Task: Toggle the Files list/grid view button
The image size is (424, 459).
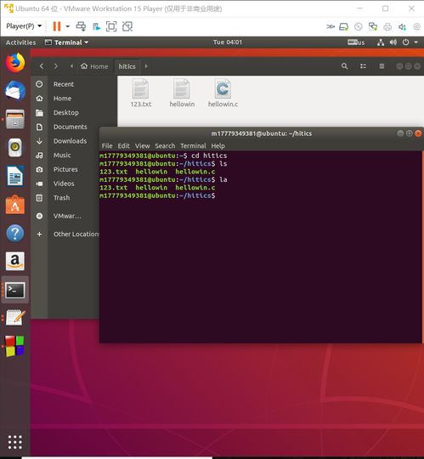Action: (363, 66)
